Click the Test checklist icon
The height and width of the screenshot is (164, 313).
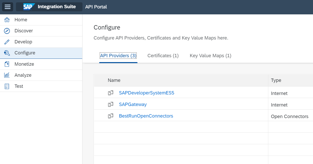point(7,86)
